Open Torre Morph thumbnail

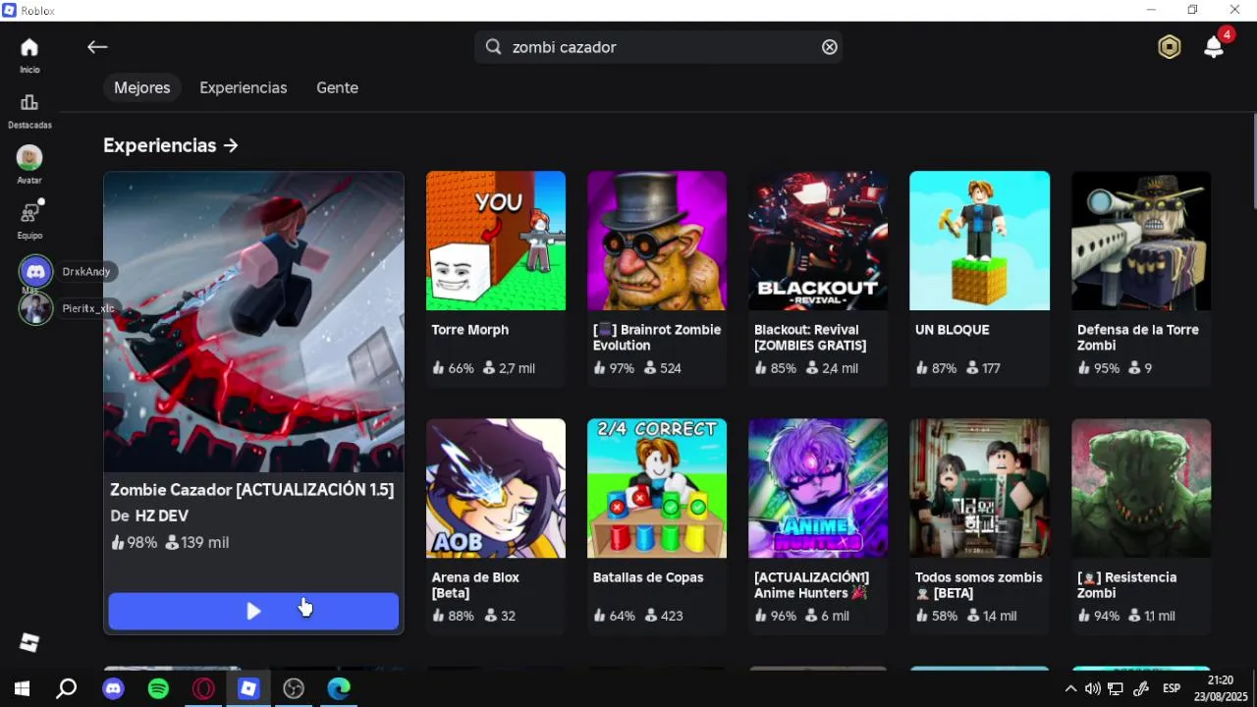pyautogui.click(x=496, y=241)
